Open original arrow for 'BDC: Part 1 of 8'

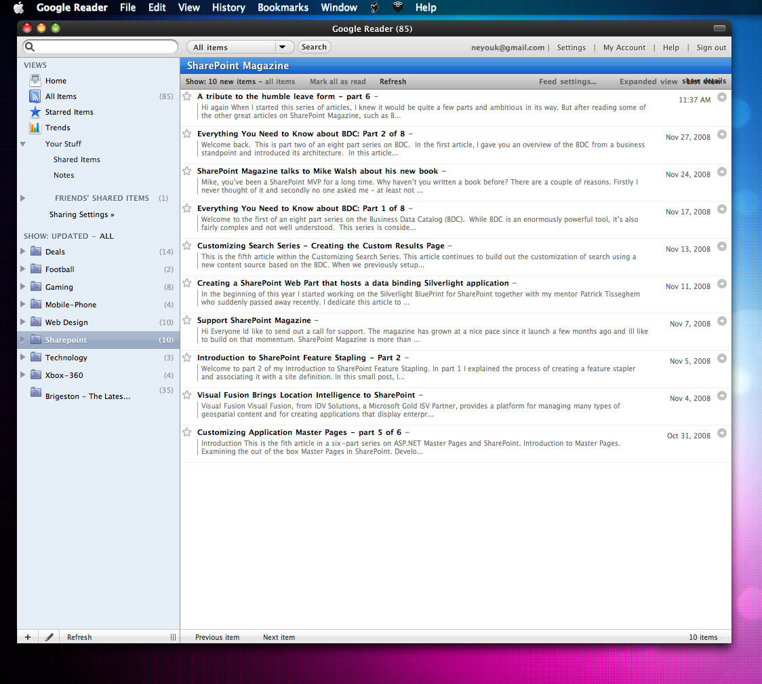[722, 209]
